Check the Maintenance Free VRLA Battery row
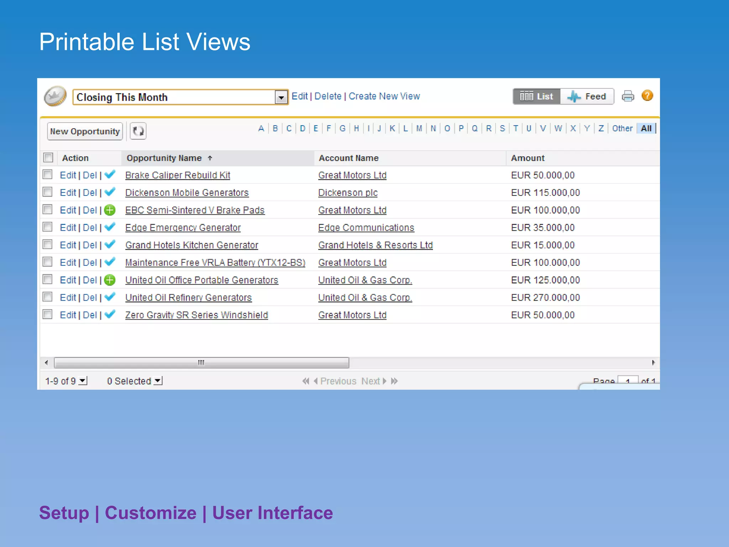 47,262
